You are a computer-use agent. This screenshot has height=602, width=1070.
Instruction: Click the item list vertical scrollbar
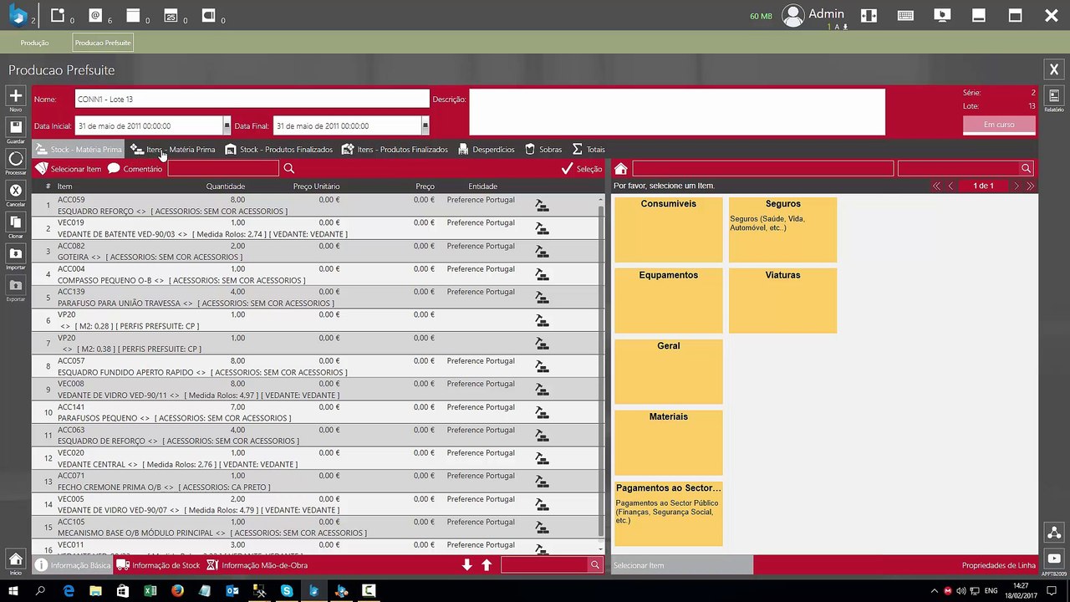pyautogui.click(x=600, y=373)
